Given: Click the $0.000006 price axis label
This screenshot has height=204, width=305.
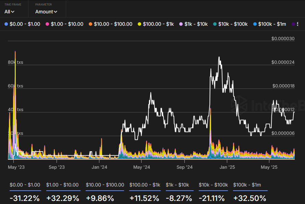Looking at the screenshot, I should 283,133.
